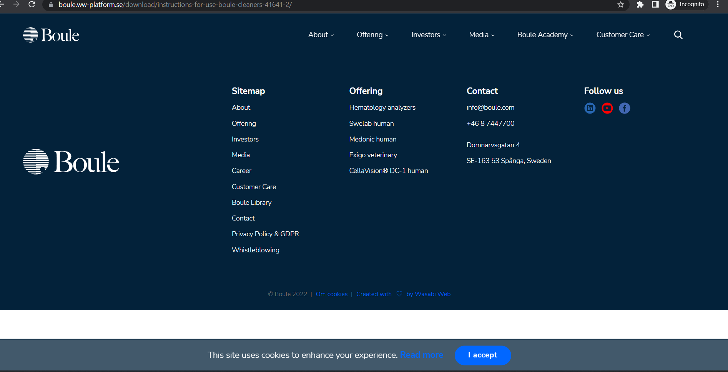The height and width of the screenshot is (372, 728).
Task: Open by Wasabi Web link
Action: pos(428,294)
